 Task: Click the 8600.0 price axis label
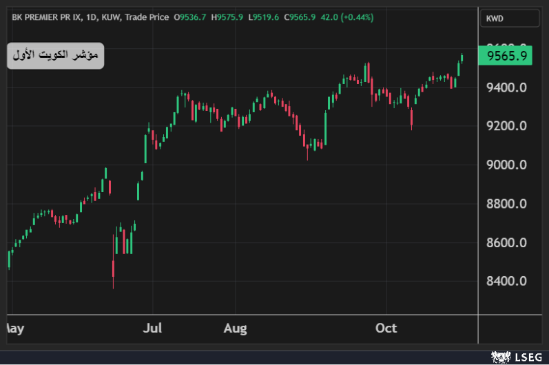coord(506,243)
